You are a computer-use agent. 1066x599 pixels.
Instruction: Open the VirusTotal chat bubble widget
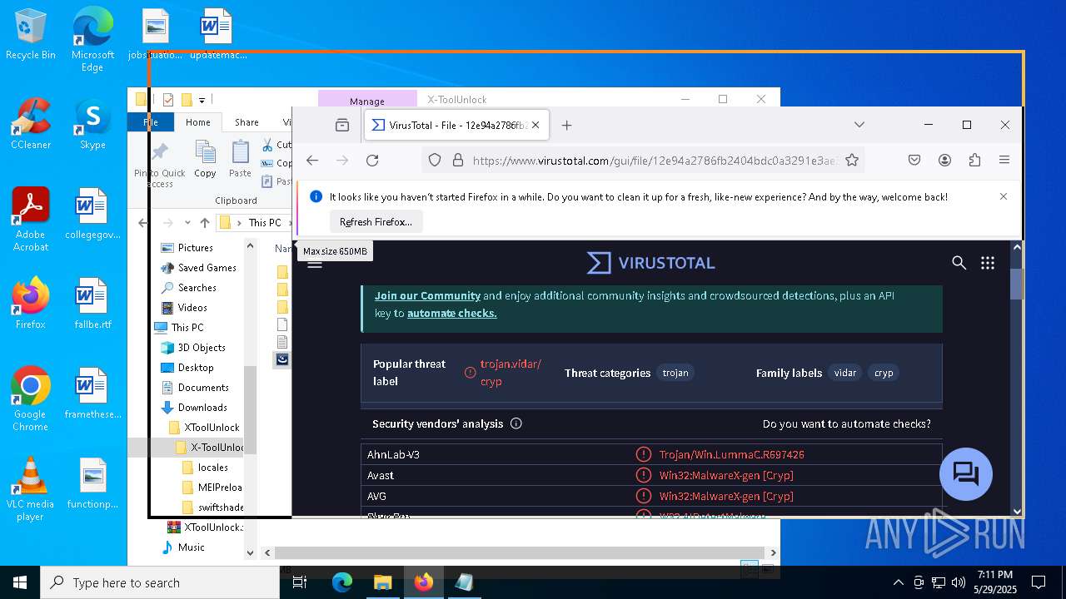tap(966, 474)
